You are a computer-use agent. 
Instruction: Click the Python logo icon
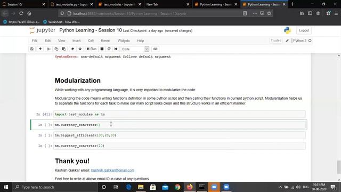pos(287,30)
